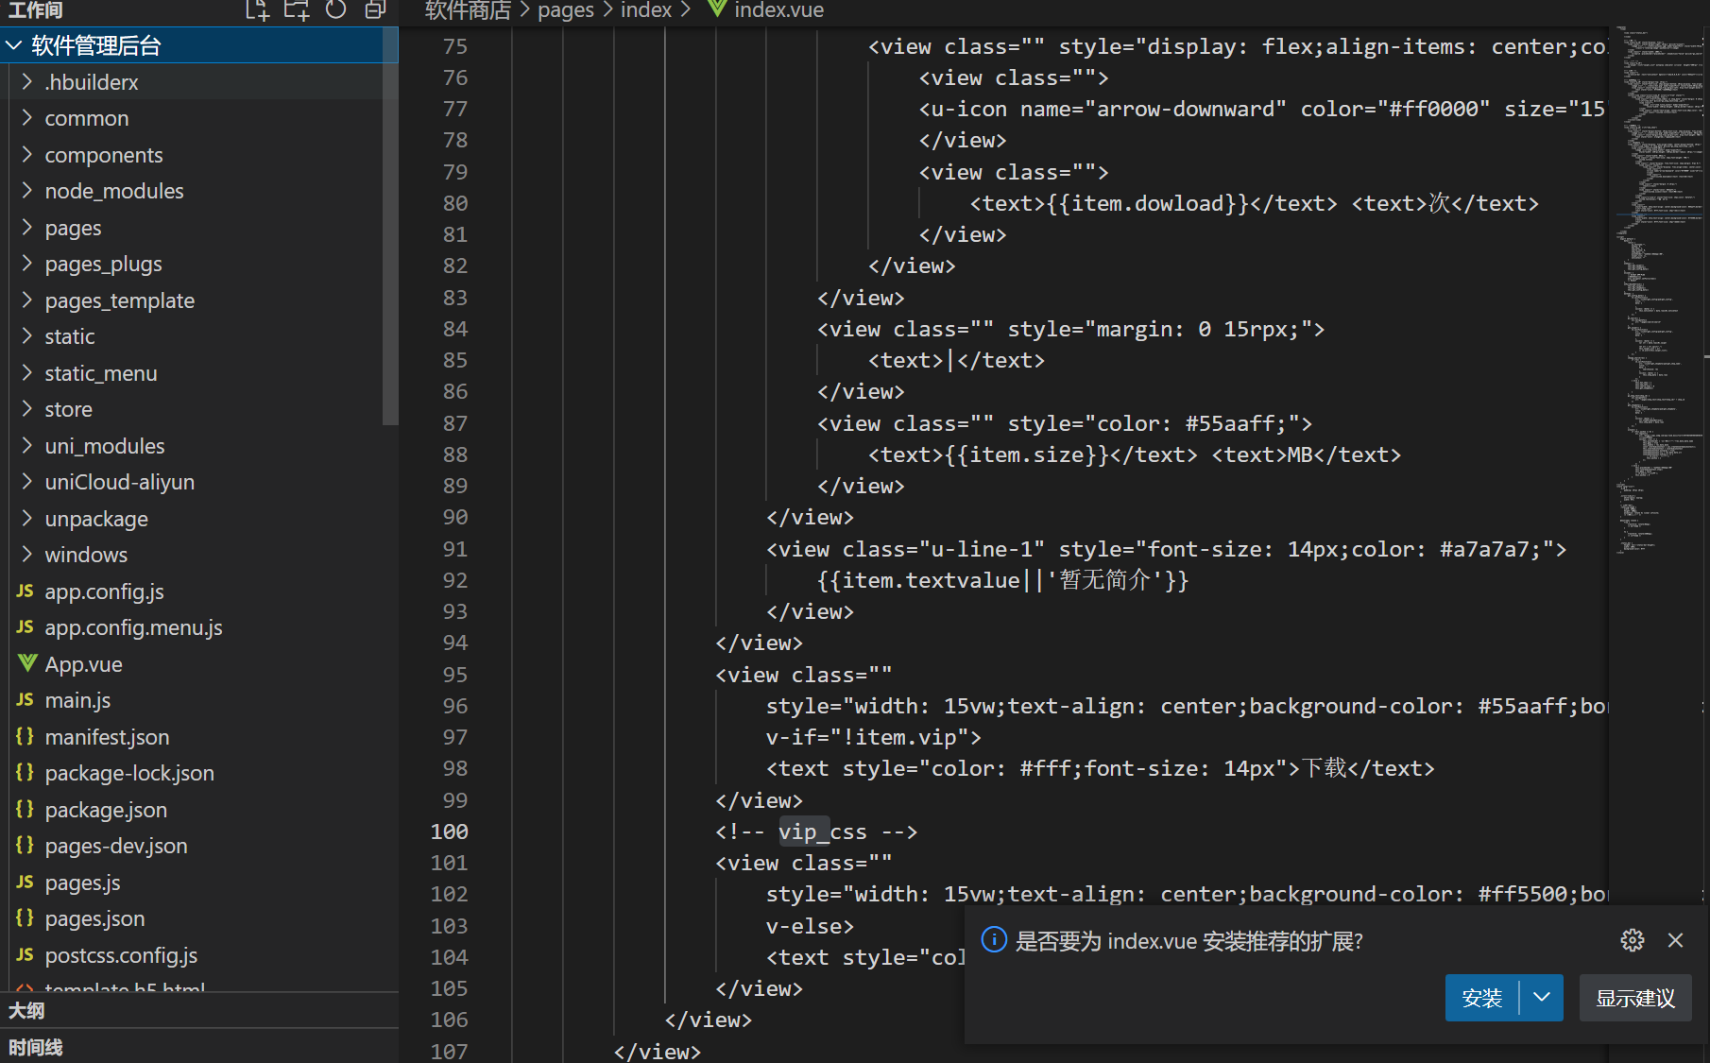The image size is (1710, 1063).
Task: Click the New File icon in explorer header
Action: 257,9
